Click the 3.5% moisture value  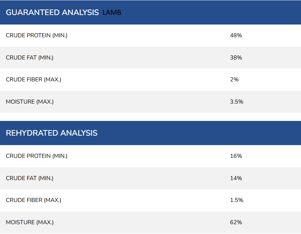tap(237, 102)
